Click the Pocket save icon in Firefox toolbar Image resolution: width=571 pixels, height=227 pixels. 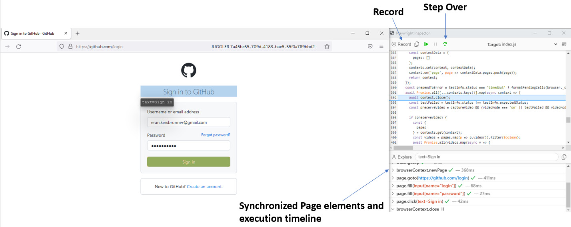pos(370,47)
